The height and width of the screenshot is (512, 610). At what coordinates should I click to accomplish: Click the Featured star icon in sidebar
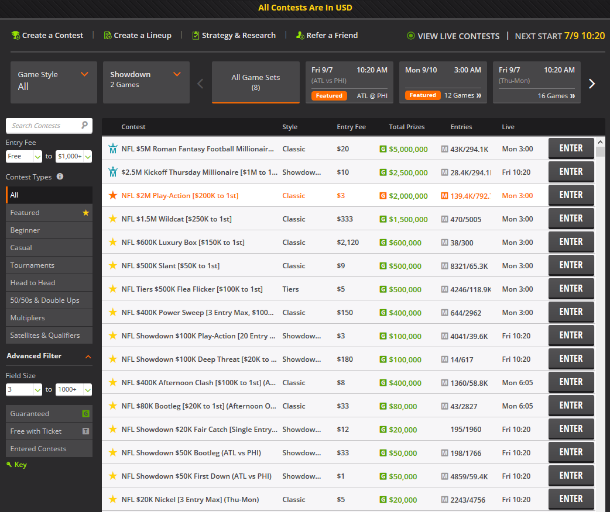coord(85,213)
